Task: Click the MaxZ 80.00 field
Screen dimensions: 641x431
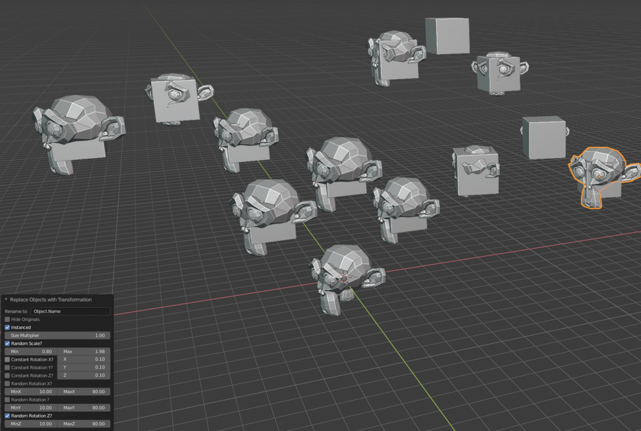Action: point(84,423)
